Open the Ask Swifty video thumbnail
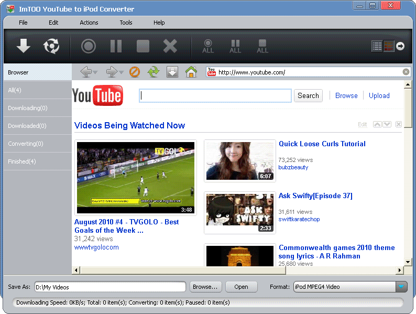 point(240,213)
